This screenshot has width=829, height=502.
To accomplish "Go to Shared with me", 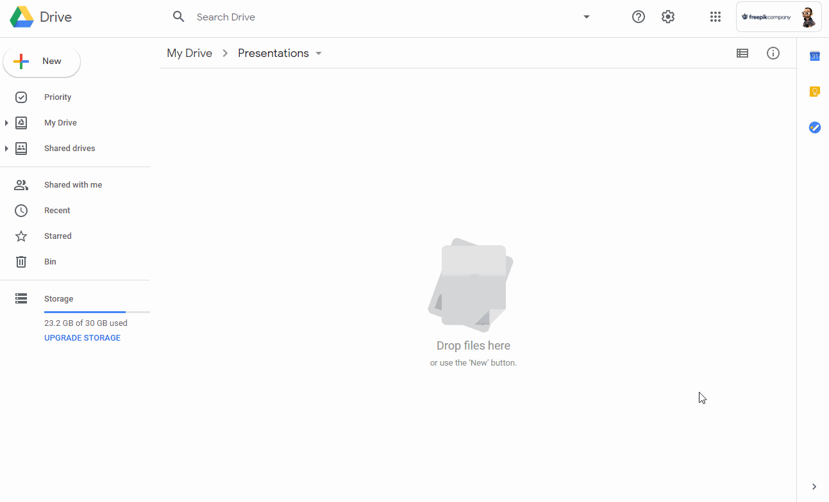I will (72, 185).
